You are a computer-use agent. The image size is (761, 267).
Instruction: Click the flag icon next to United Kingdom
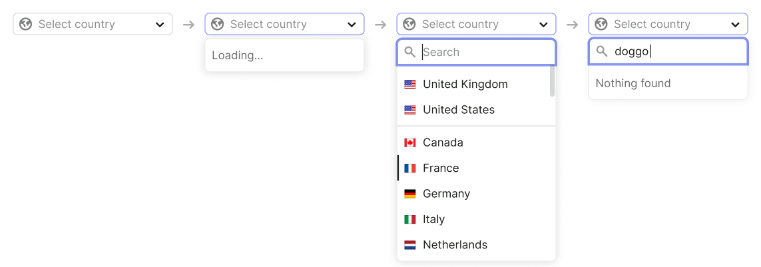[x=410, y=85]
